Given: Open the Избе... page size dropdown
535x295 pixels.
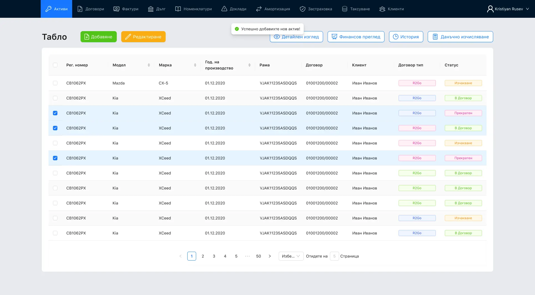Looking at the screenshot, I should point(291,256).
